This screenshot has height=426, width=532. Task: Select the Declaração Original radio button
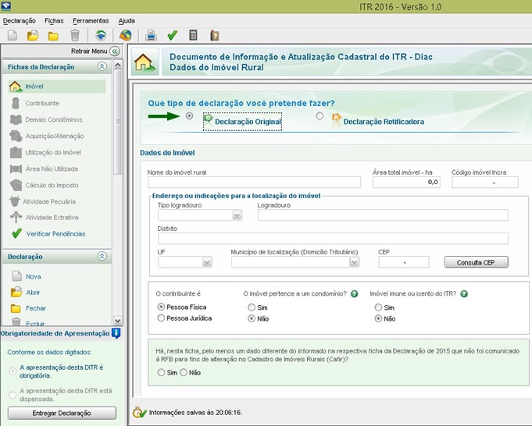coord(189,116)
